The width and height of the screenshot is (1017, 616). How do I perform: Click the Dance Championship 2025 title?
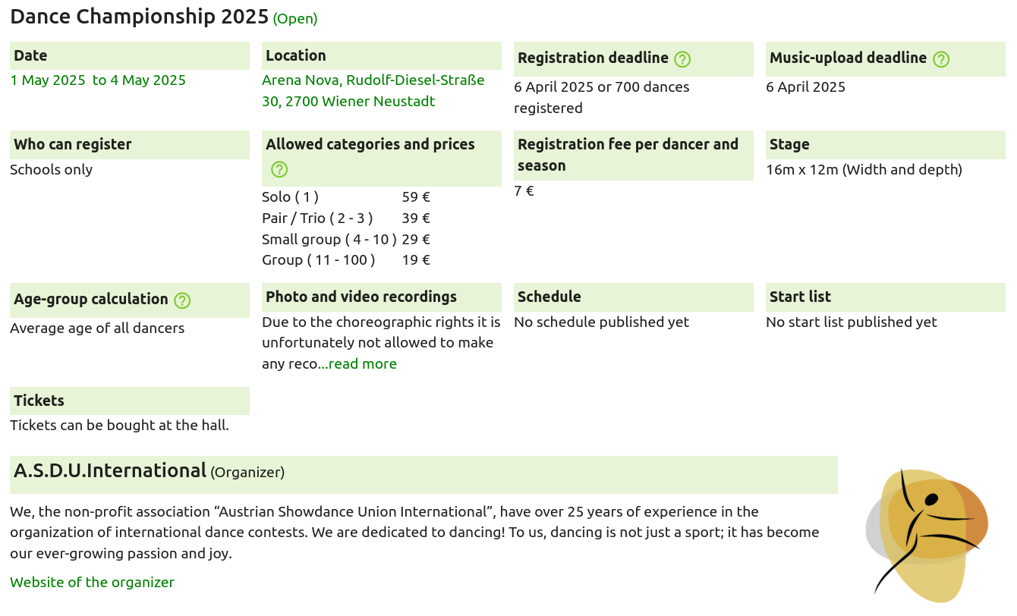click(140, 17)
